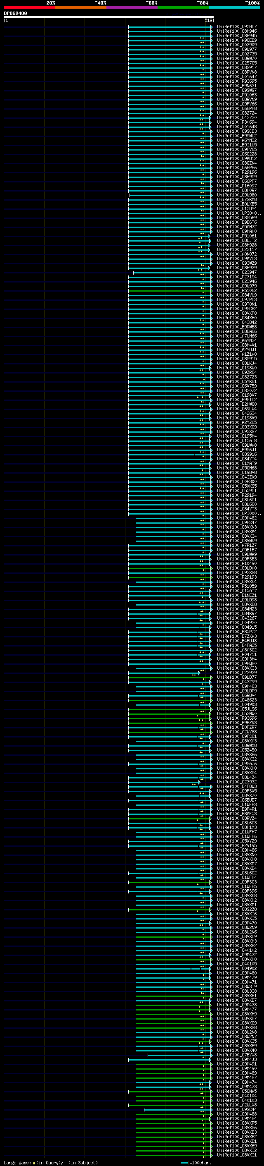Select the query name BP062480
The image size is (264, 1166).
tap(15, 14)
